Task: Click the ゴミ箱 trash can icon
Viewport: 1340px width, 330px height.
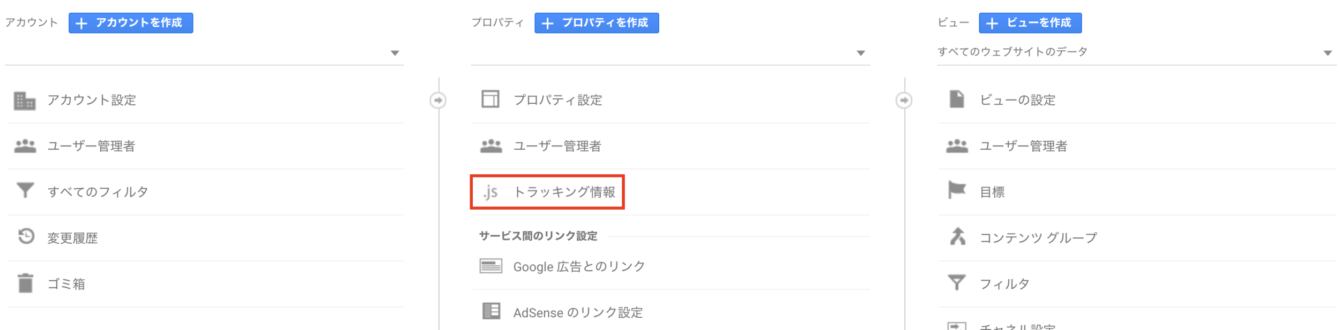Action: pyautogui.click(x=25, y=283)
